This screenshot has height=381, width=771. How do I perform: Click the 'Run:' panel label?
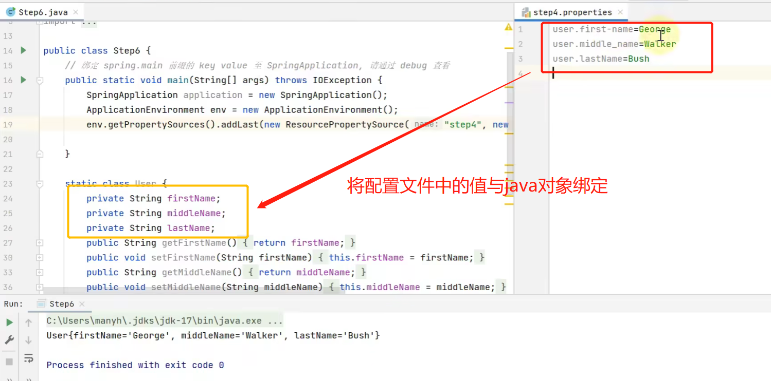[13, 304]
